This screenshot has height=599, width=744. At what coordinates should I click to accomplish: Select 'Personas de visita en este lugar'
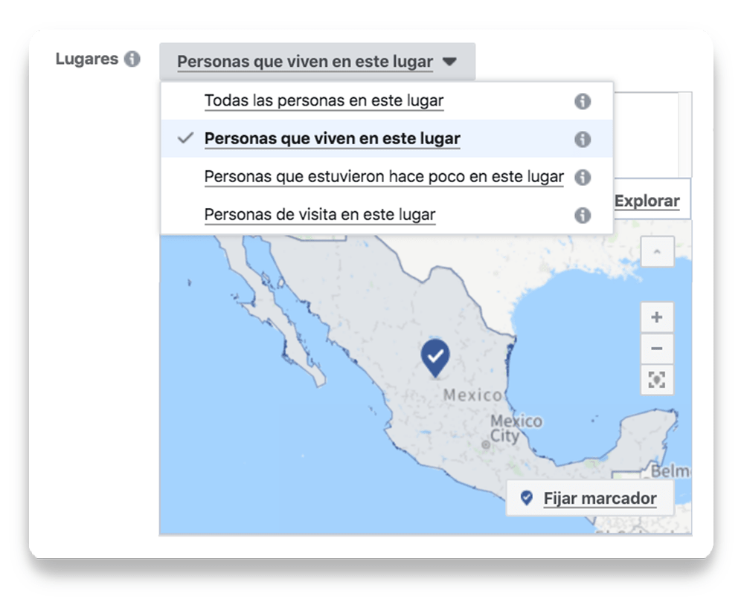pyautogui.click(x=387, y=215)
